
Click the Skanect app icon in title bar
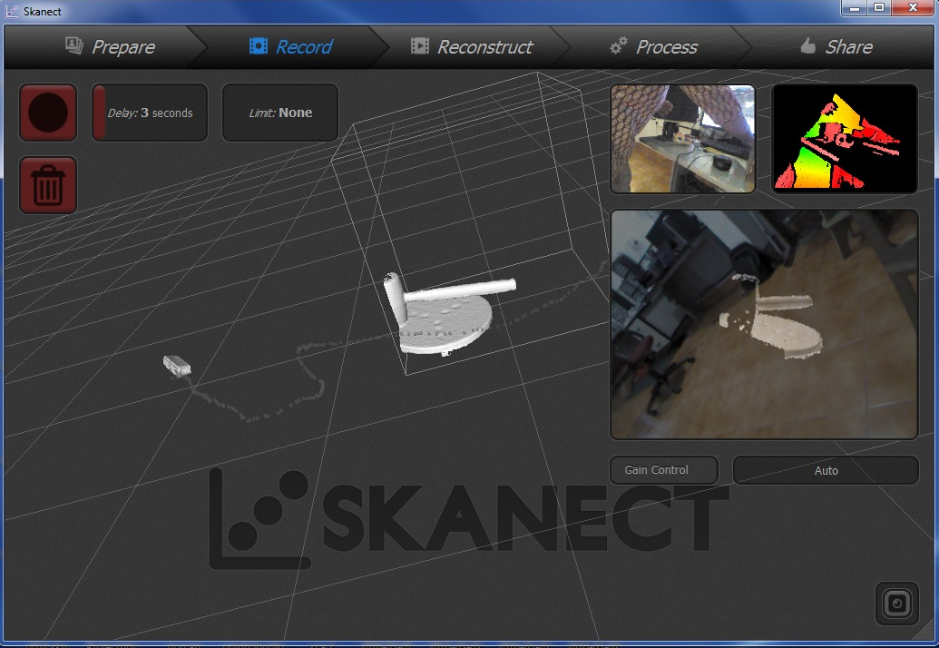[12, 11]
